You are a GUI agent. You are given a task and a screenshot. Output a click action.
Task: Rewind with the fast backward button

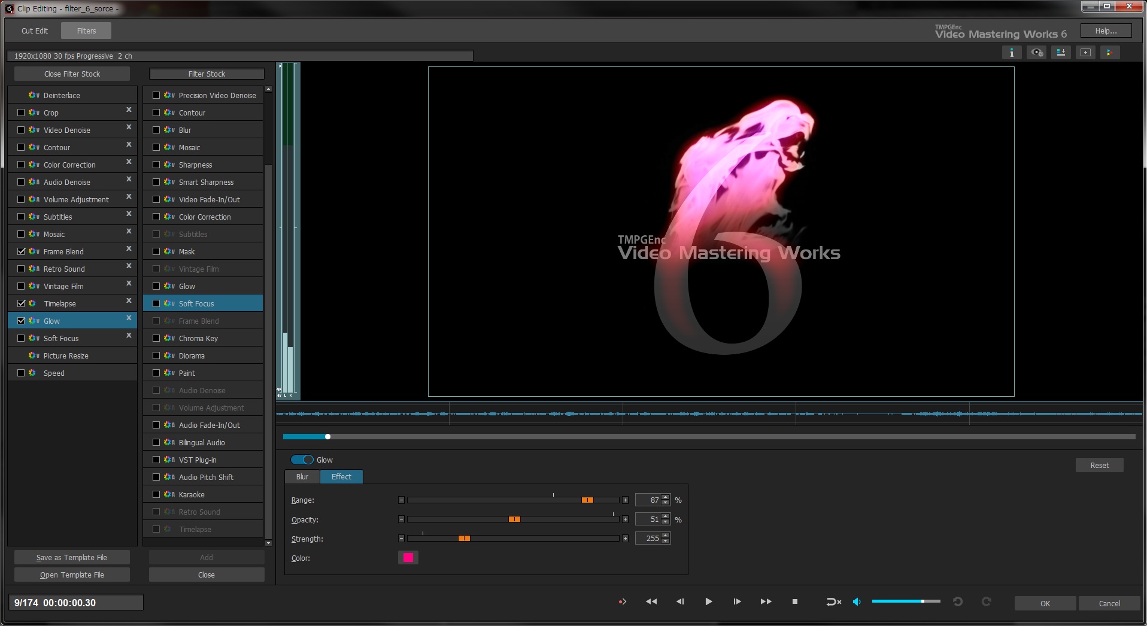click(x=651, y=601)
